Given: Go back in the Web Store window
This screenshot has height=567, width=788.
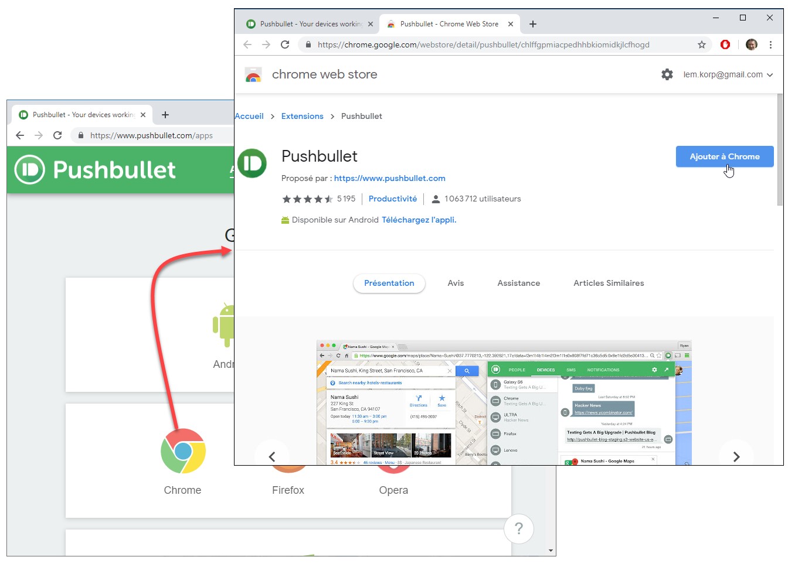Looking at the screenshot, I should click(x=247, y=45).
